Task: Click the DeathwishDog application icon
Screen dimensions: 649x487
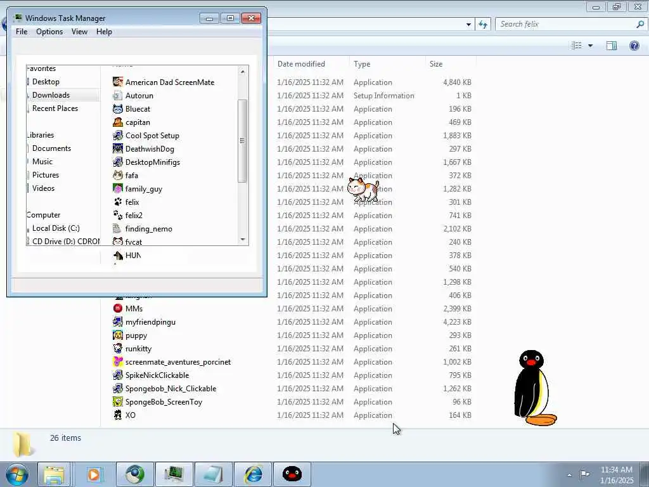Action: (118, 148)
